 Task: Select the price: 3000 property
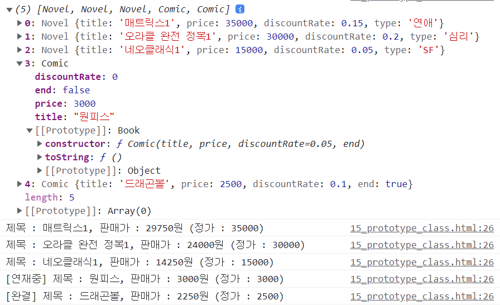(65, 104)
